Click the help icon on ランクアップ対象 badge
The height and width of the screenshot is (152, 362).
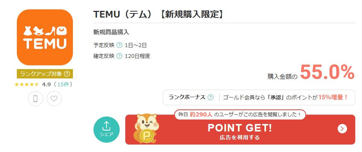67,74
